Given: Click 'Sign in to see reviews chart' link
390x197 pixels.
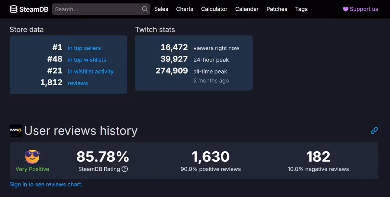Looking at the screenshot, I should tap(46, 184).
